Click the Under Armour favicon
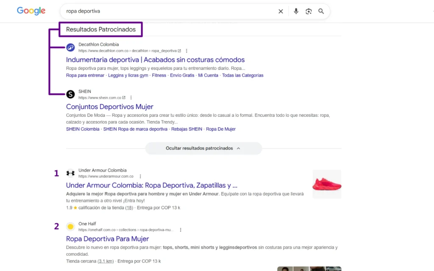The height and width of the screenshot is (271, 434). [x=71, y=173]
